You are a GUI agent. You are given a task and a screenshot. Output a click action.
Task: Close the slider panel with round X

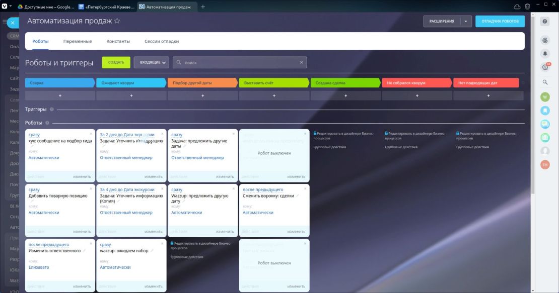pos(13,23)
